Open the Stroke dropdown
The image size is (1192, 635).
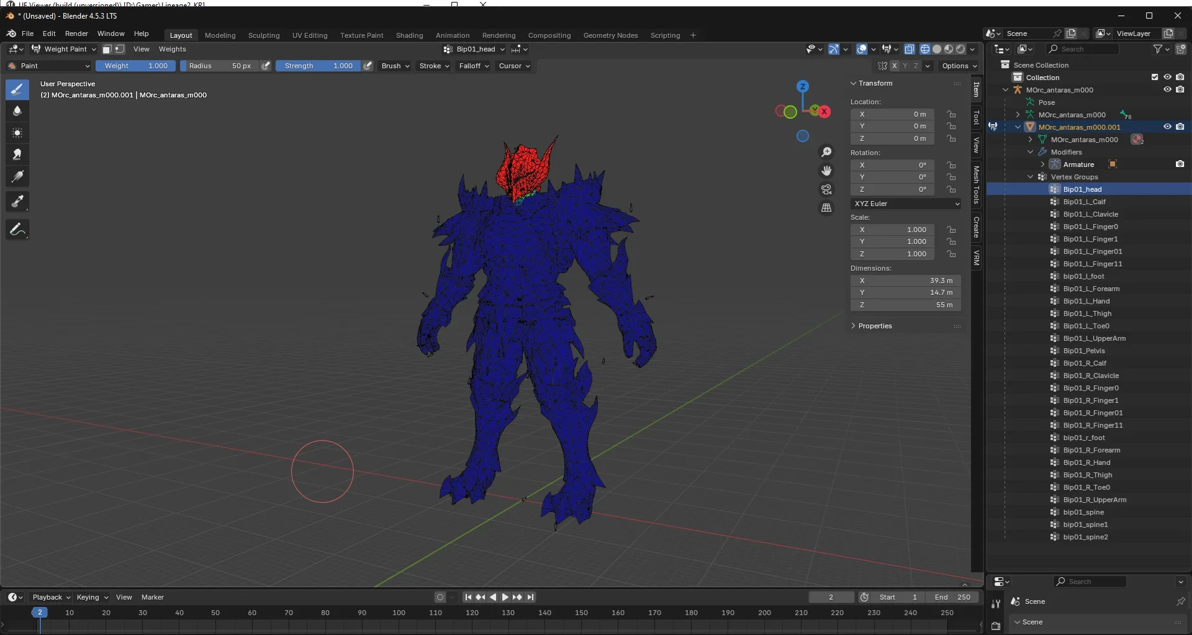434,66
